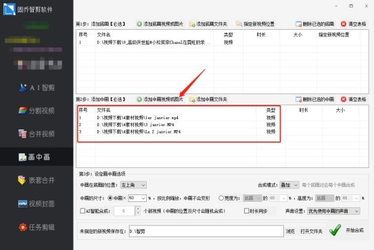Click 添加中画视频或图片 button

[160, 99]
